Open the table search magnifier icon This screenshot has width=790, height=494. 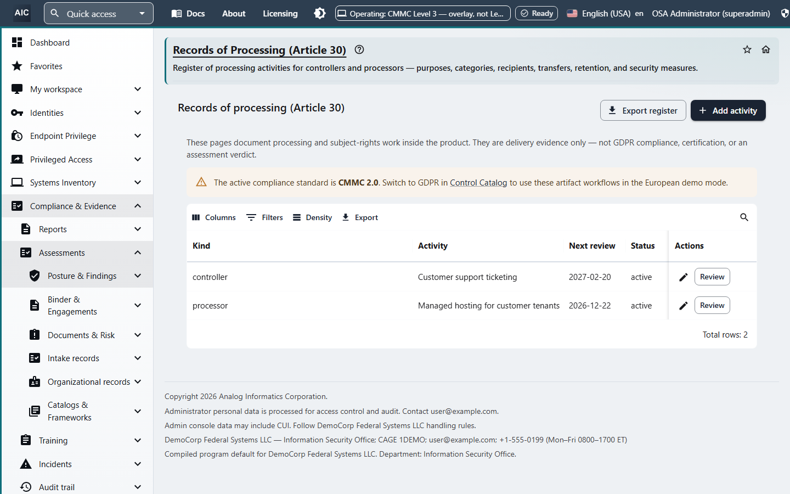[744, 217]
